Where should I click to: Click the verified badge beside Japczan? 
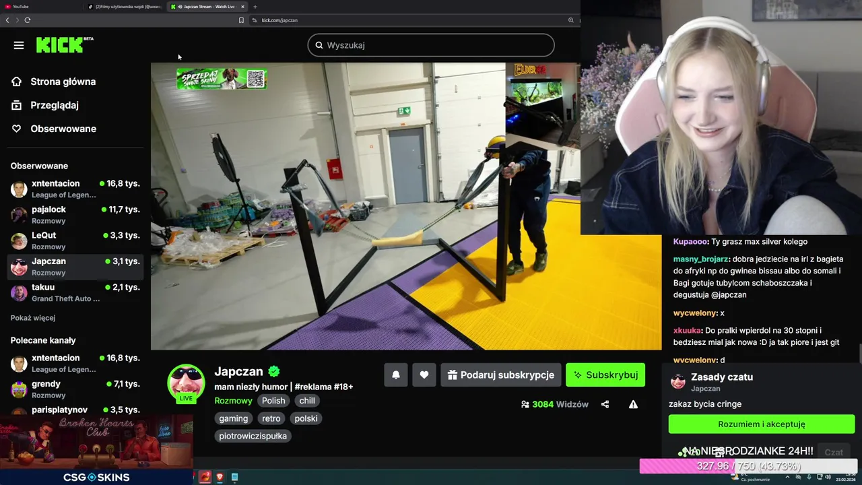click(274, 371)
